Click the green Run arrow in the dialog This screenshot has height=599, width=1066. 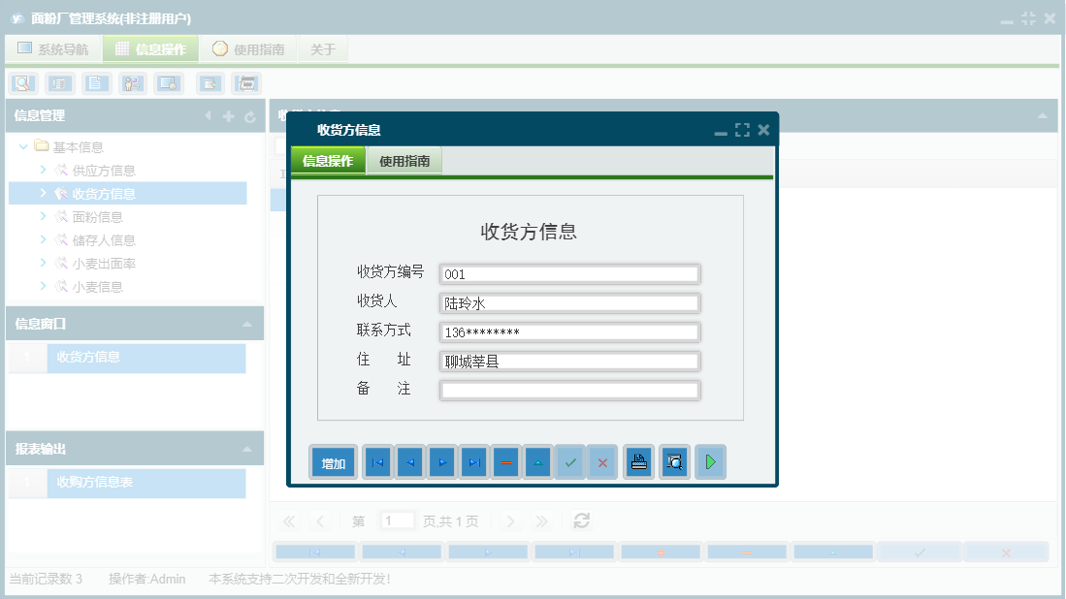pyautogui.click(x=710, y=462)
